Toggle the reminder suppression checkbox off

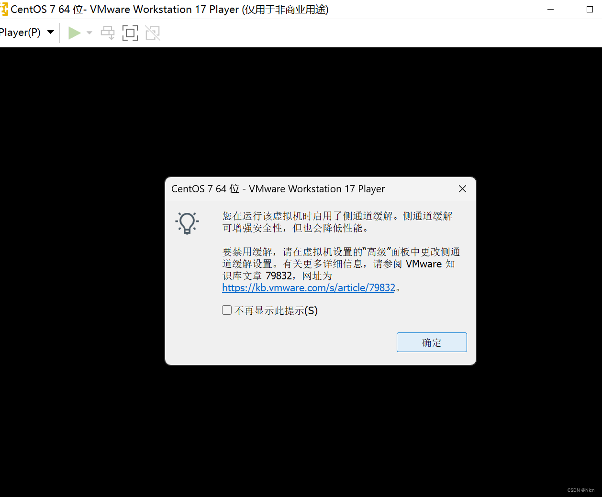(x=226, y=310)
